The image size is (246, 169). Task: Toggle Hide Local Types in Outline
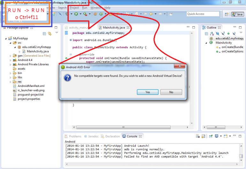[234, 34]
